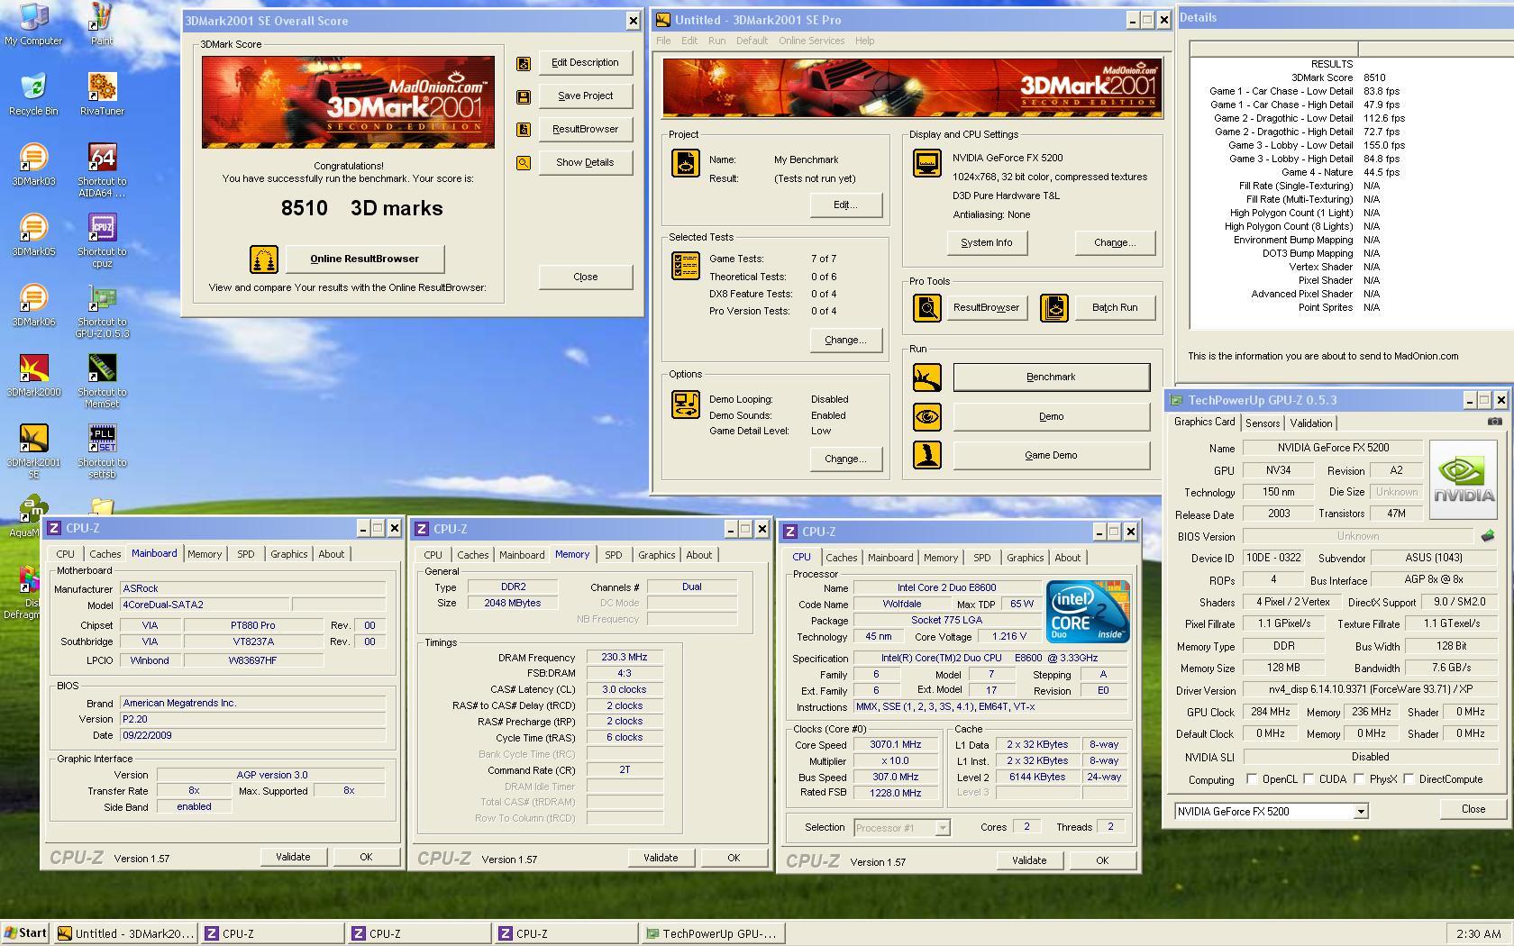The height and width of the screenshot is (946, 1514).
Task: Click the Online ResultBrowser button
Action: point(364,259)
